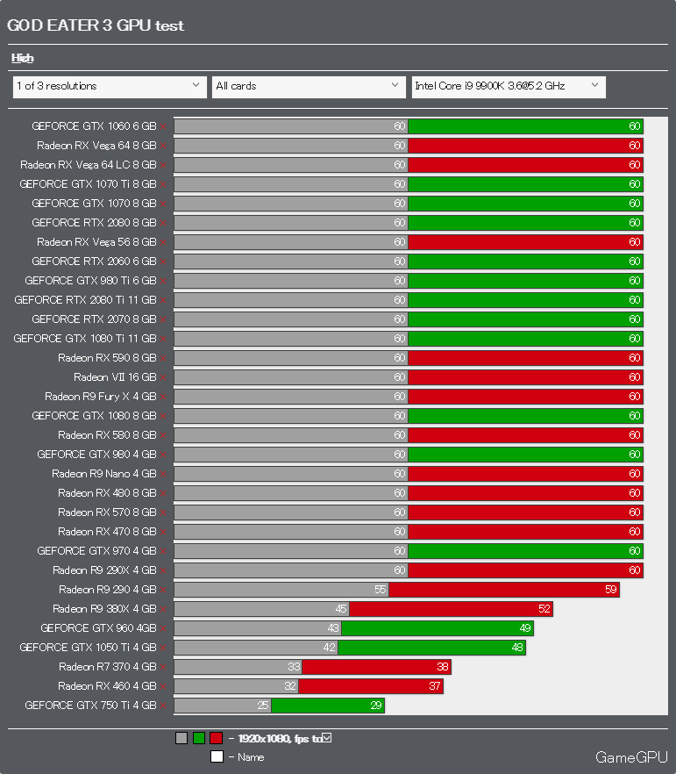This screenshot has width=676, height=774.
Task: Click the 'Radeon RX 470 8 GB' label
Action: (107, 531)
